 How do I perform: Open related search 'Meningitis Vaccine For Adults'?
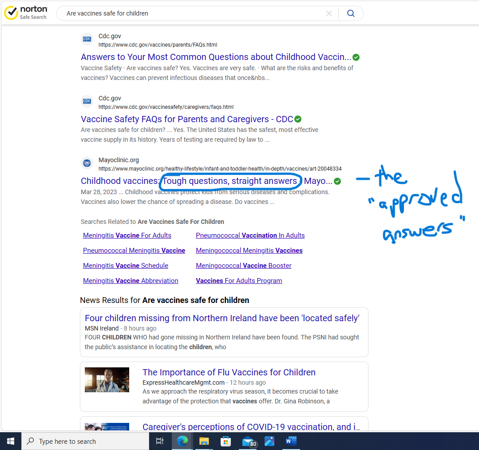tap(127, 235)
